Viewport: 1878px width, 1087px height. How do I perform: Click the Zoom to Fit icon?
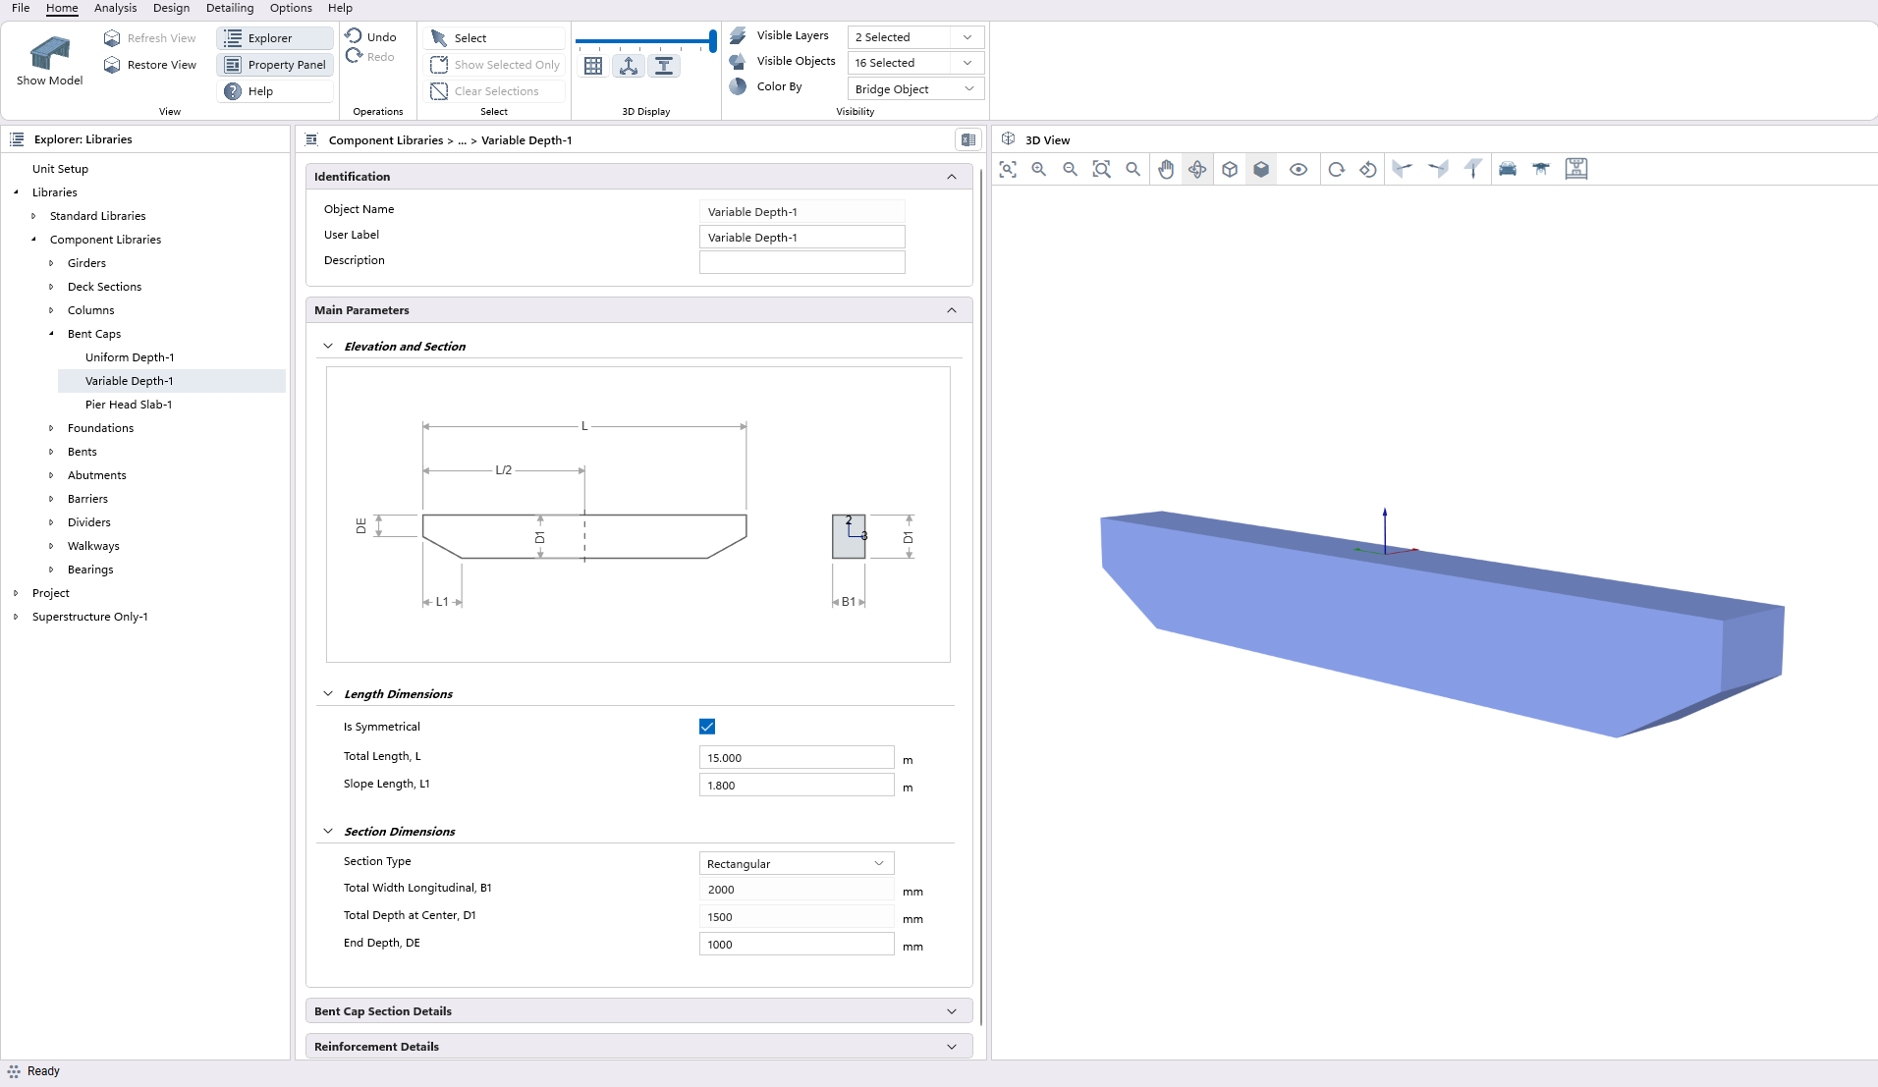(1008, 169)
